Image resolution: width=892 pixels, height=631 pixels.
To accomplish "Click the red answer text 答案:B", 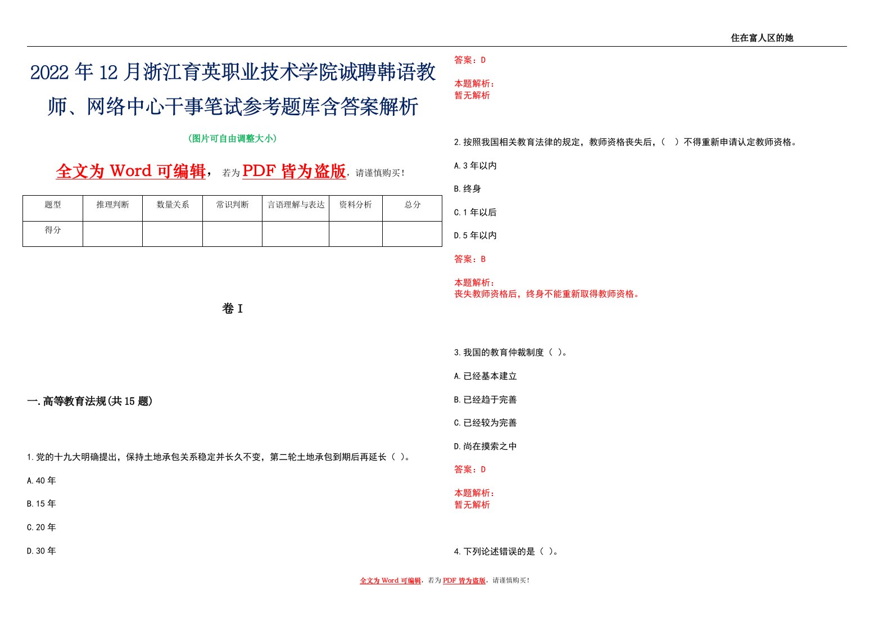I will pyautogui.click(x=470, y=259).
